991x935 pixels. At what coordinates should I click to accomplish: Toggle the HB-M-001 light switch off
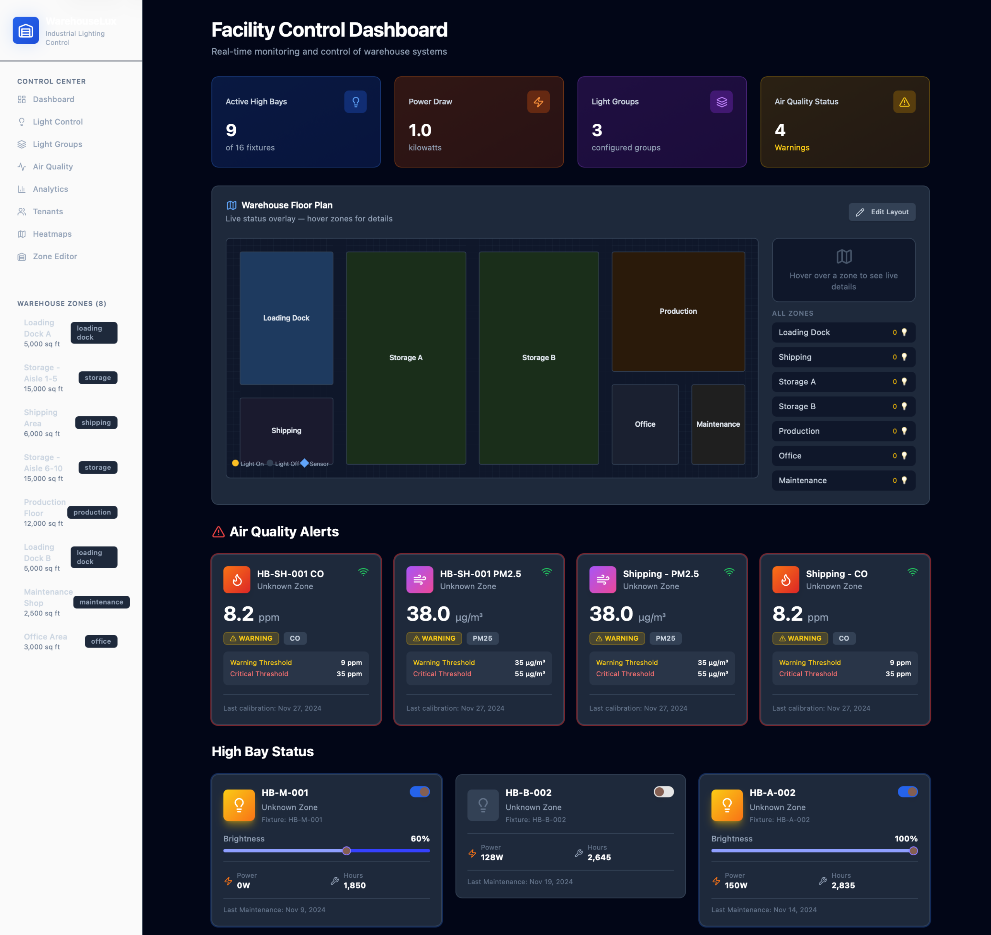pyautogui.click(x=420, y=792)
